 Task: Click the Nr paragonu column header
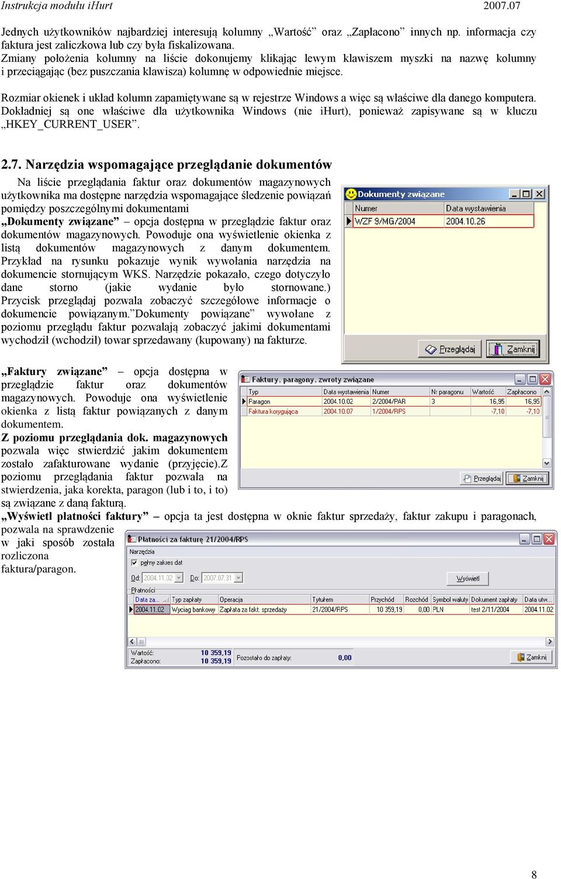(450, 392)
